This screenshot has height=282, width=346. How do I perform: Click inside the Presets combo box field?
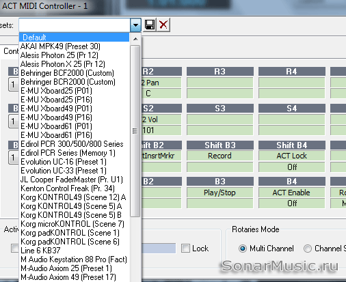pos(75,25)
